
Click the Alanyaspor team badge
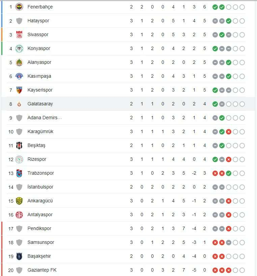[19, 62]
